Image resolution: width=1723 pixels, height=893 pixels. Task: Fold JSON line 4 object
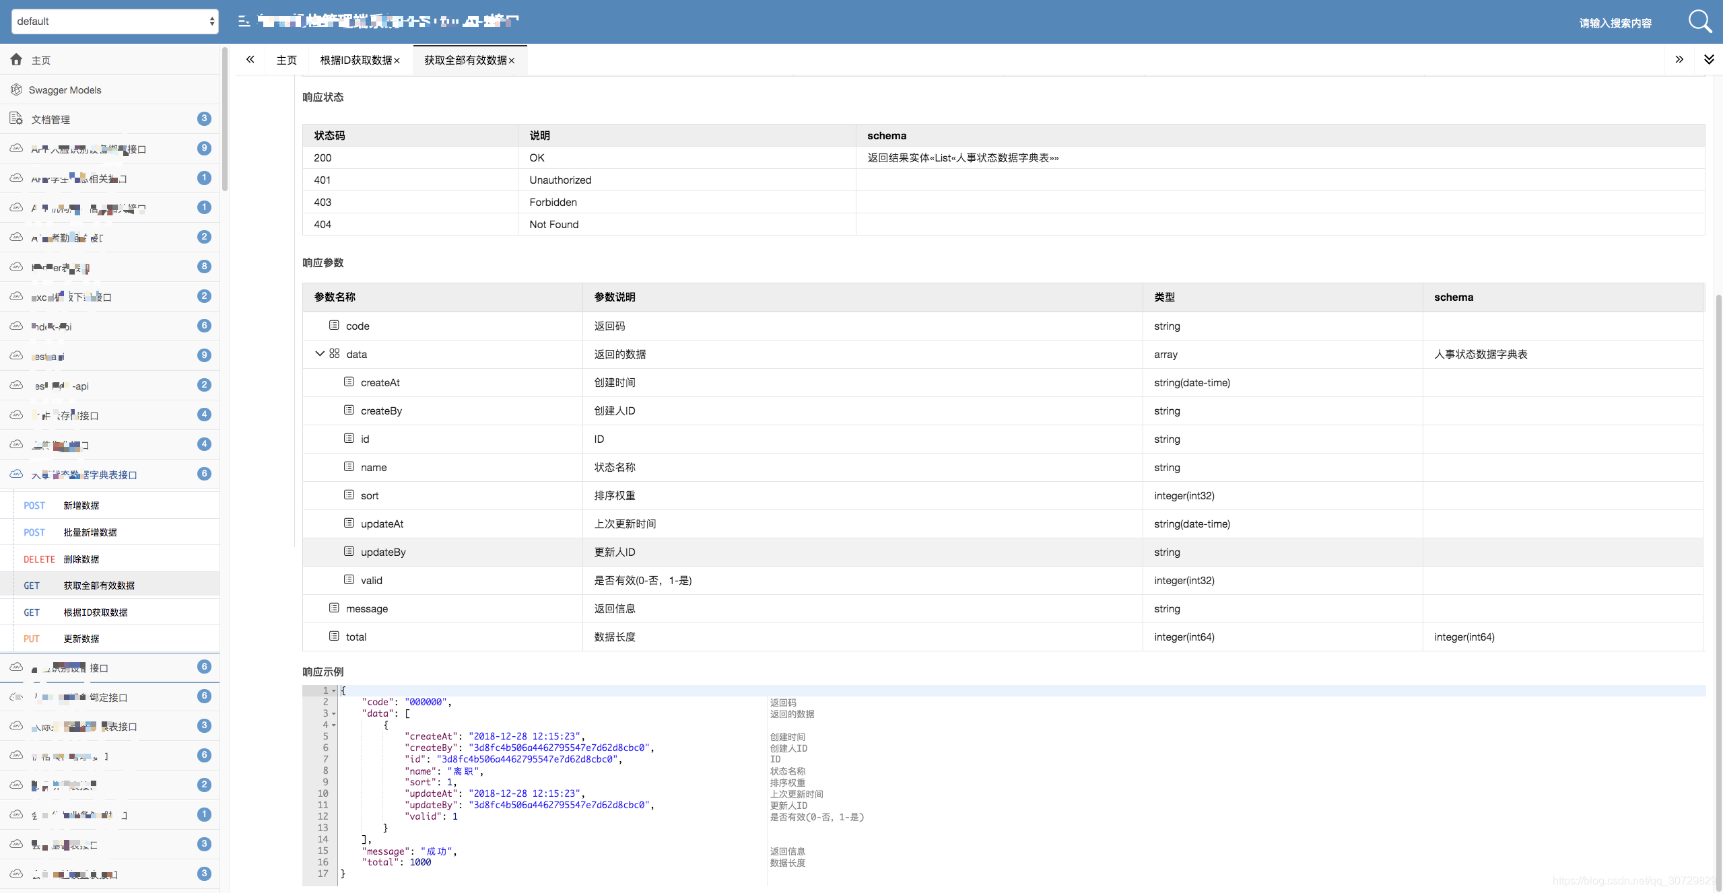[x=334, y=725]
